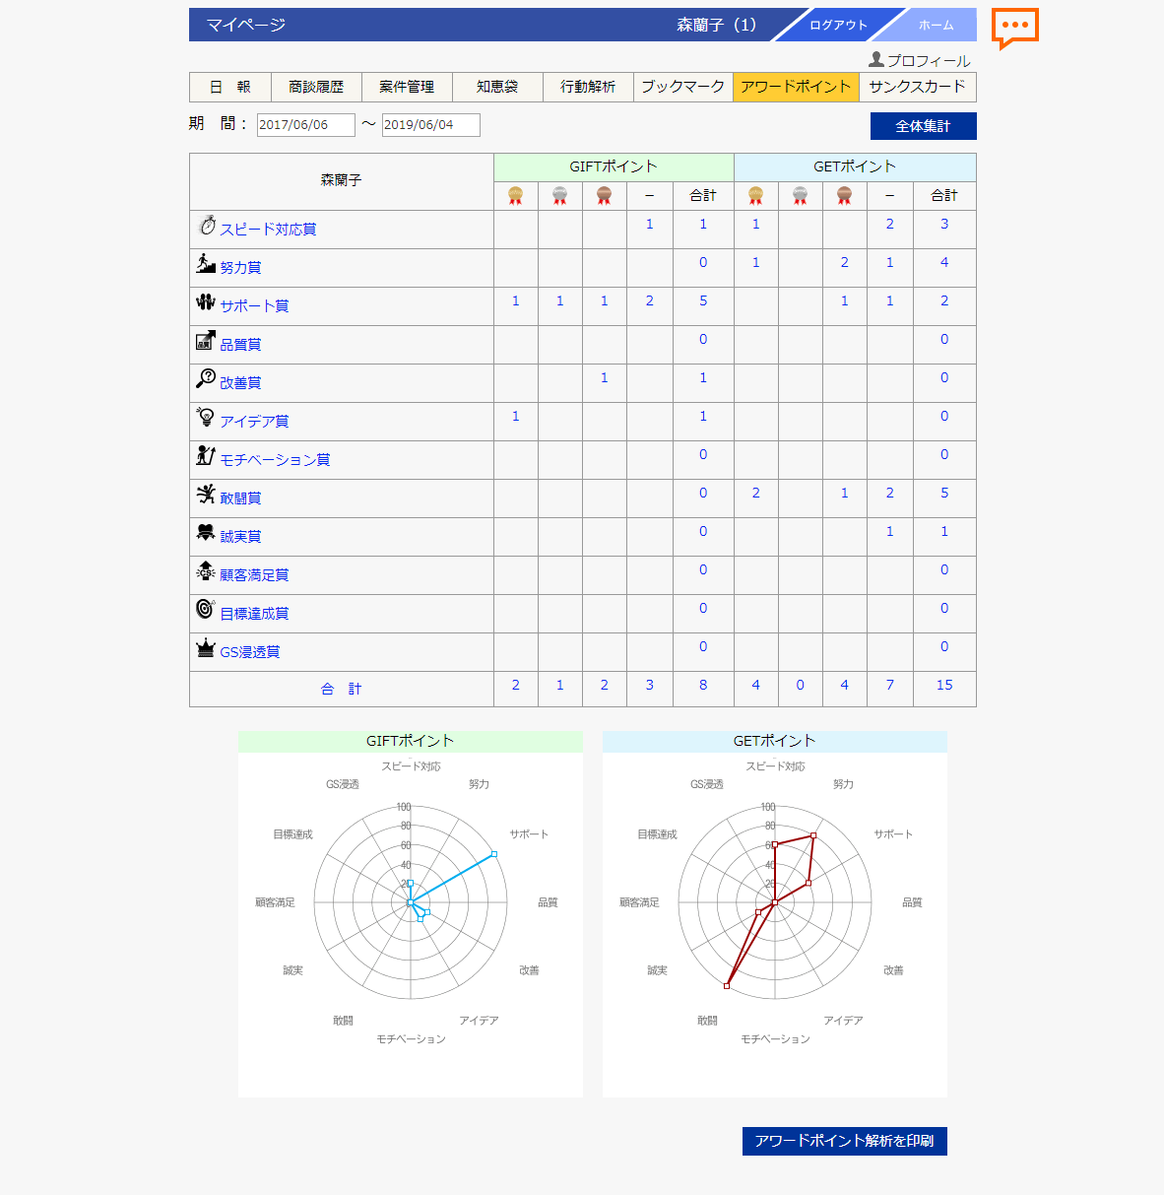Screen dimensions: 1164x1195
Task: Switch to the 日報 tab
Action: click(x=230, y=87)
